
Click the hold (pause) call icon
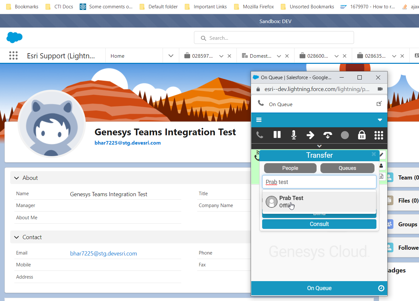point(277,135)
